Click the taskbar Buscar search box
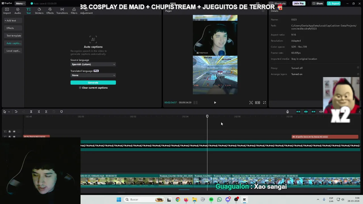363x204 pixels. point(145,199)
